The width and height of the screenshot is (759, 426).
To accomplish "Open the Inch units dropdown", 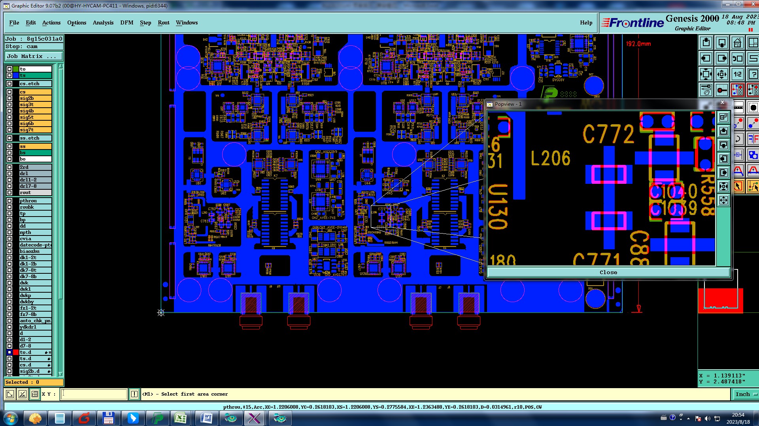I will pos(746,394).
